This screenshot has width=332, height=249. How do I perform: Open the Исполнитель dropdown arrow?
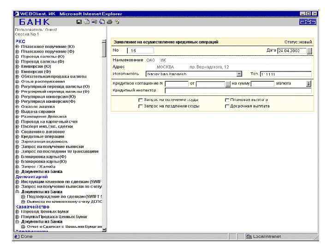[x=239, y=74]
